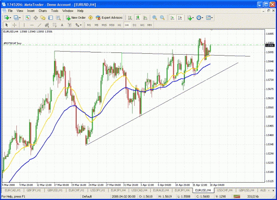Switch timeframe to MN
Screen dimensions: 277x200
click(149, 25)
